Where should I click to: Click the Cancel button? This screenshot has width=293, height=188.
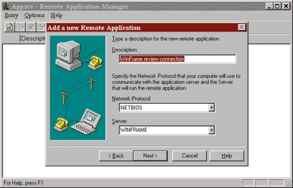point(190,156)
